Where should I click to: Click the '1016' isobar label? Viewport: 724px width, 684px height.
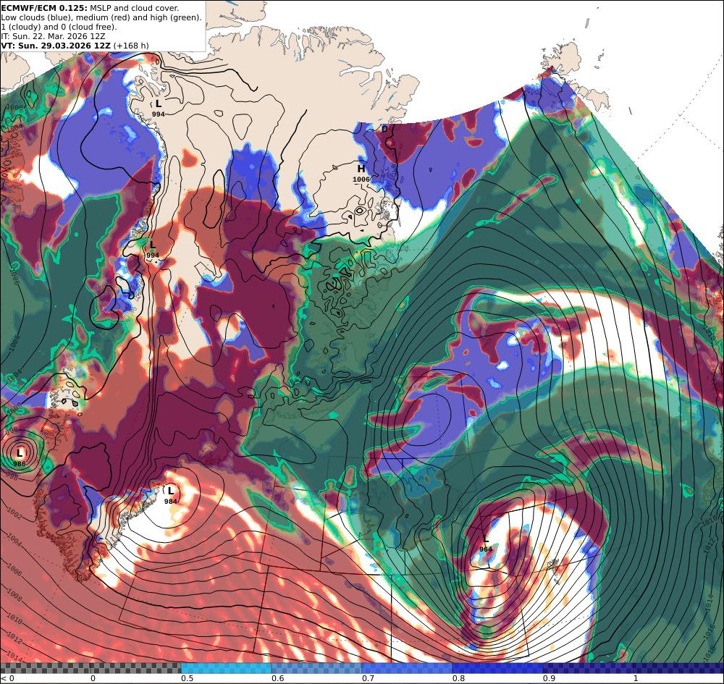pyautogui.click(x=711, y=631)
